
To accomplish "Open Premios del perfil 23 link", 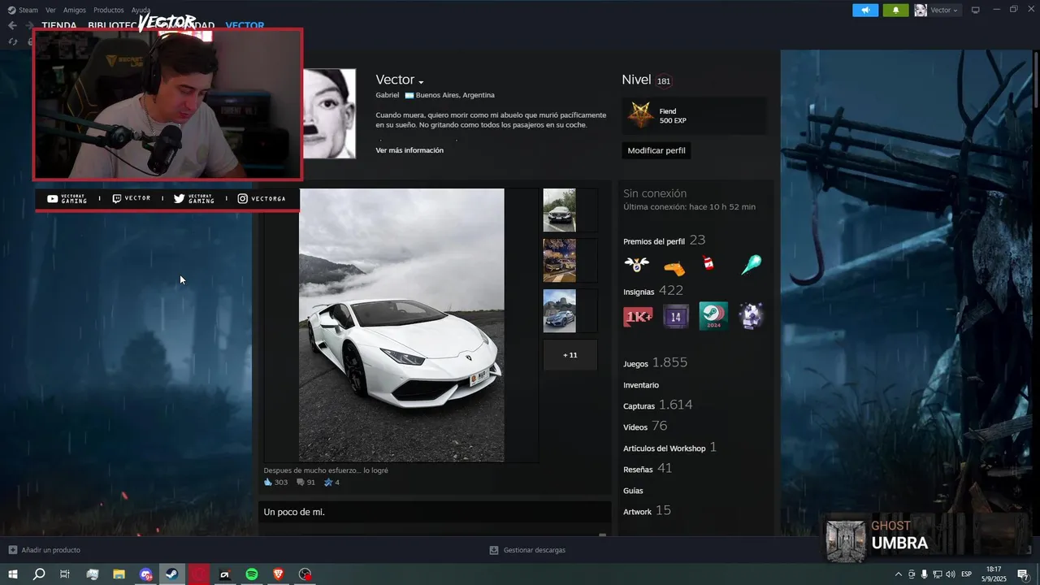I will click(664, 240).
